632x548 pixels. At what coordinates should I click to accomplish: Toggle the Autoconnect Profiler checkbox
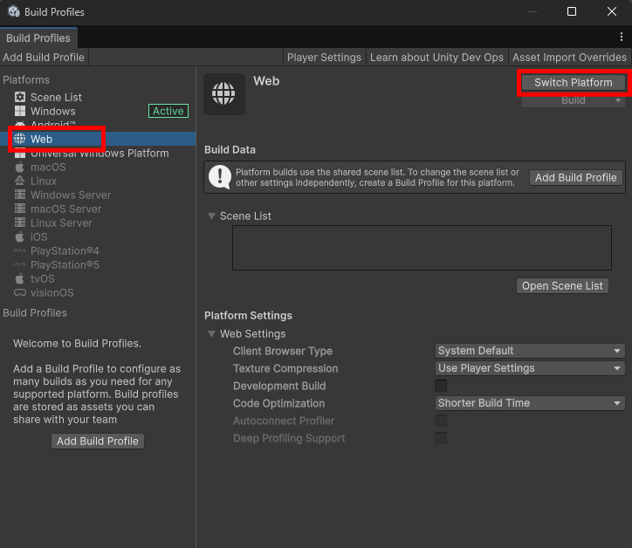click(x=441, y=421)
